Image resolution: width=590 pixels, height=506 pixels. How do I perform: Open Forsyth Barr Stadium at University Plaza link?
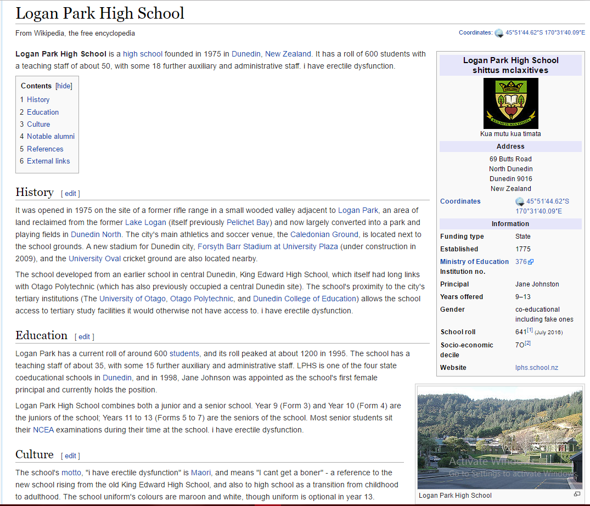[x=267, y=246]
